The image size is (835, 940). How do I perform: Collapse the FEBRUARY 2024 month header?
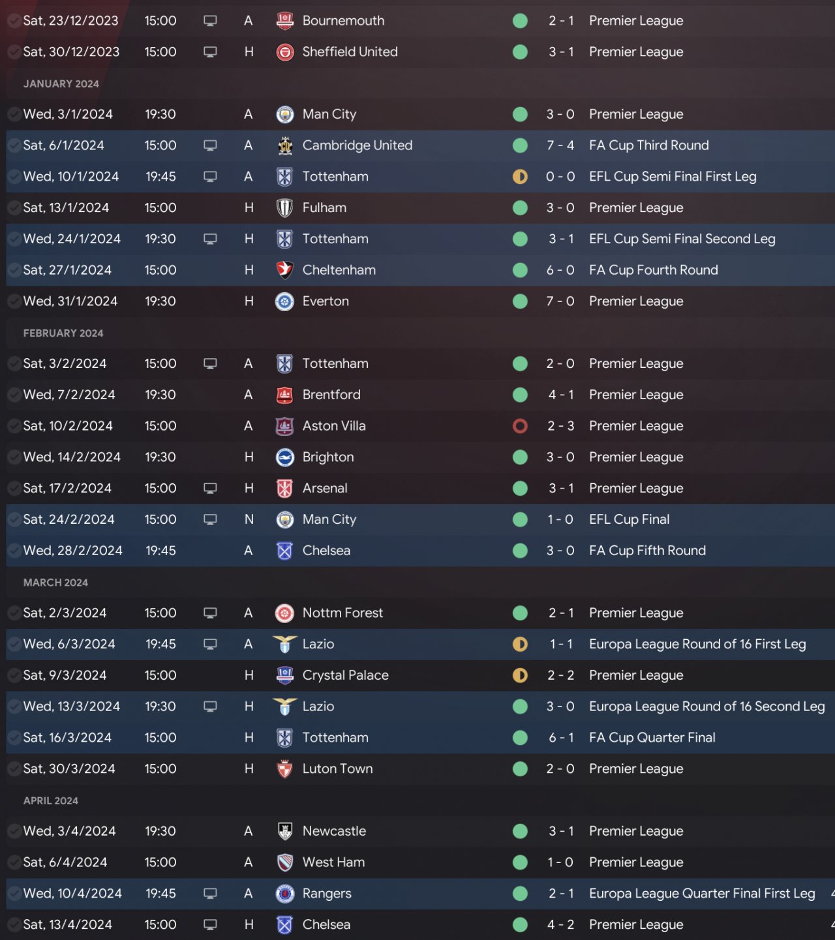63,333
